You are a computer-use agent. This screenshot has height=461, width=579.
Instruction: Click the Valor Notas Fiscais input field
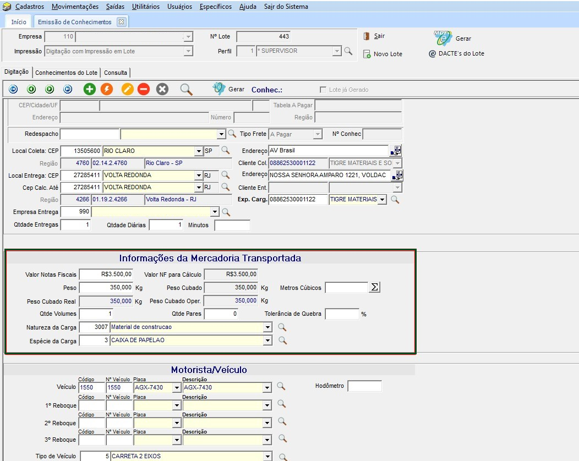coord(106,274)
